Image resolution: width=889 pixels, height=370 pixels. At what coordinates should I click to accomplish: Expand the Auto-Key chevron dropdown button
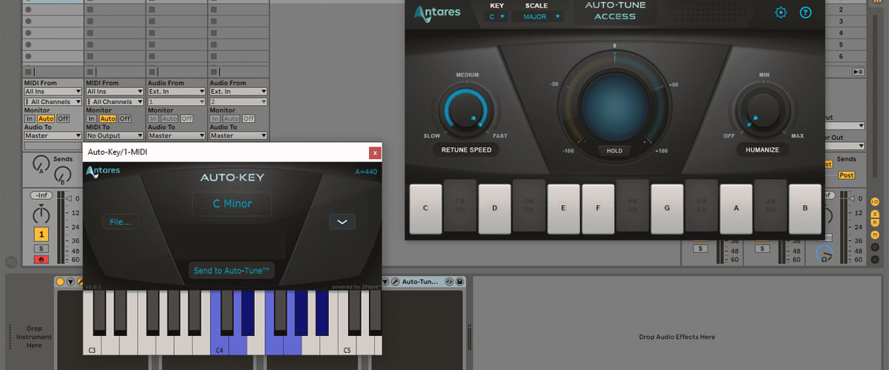point(342,222)
